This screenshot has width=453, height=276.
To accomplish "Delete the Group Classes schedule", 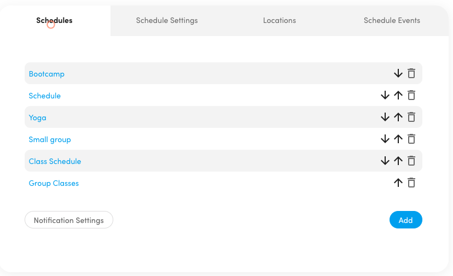I will (411, 183).
